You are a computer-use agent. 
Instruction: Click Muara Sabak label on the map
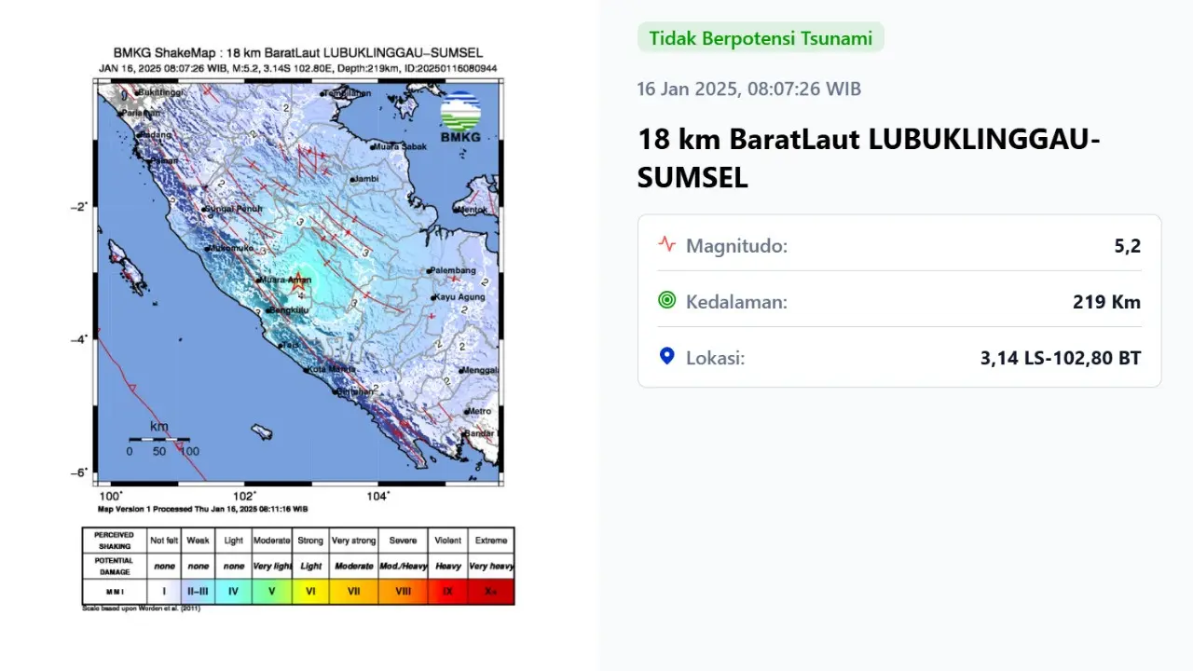(x=399, y=146)
